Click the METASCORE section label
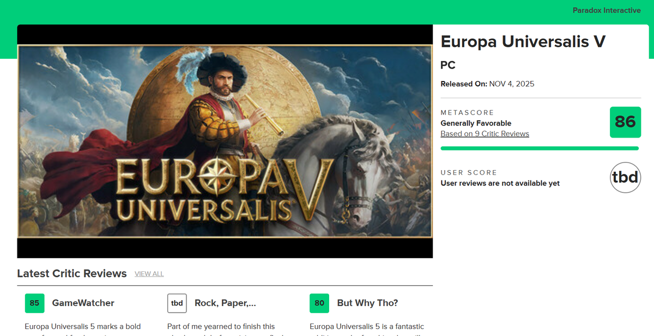 tap(467, 113)
